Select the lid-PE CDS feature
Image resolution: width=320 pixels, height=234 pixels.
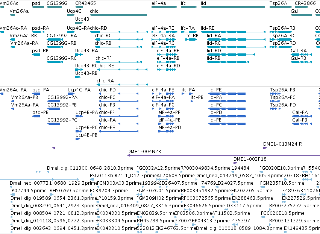tap(227, 94)
